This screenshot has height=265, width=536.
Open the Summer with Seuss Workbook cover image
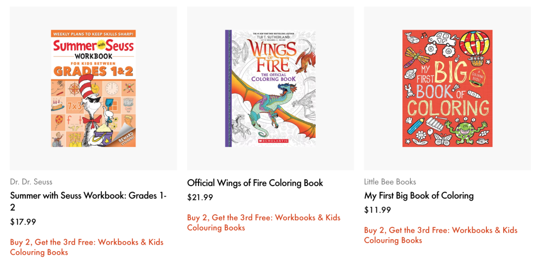coord(93,88)
